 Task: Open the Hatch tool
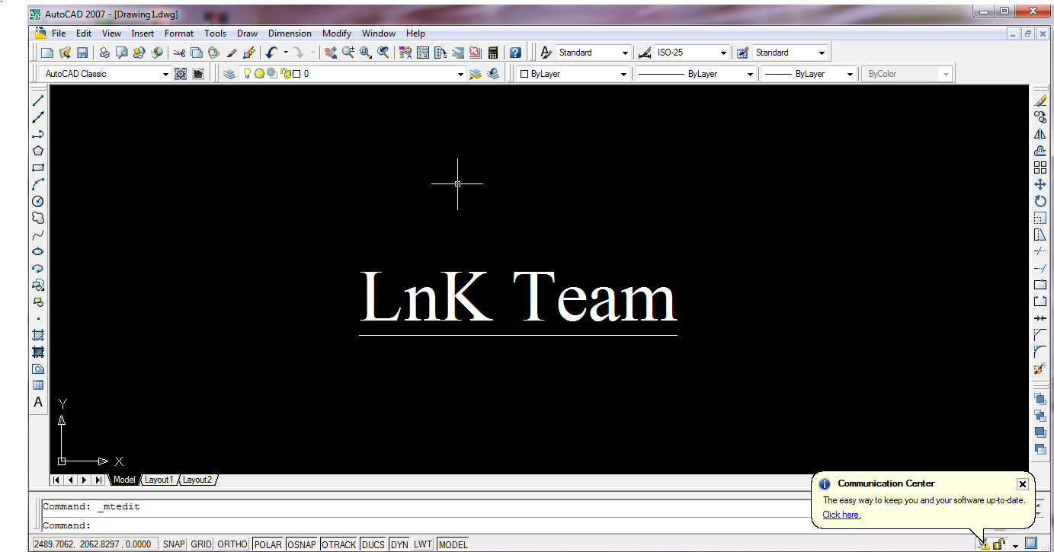[38, 335]
